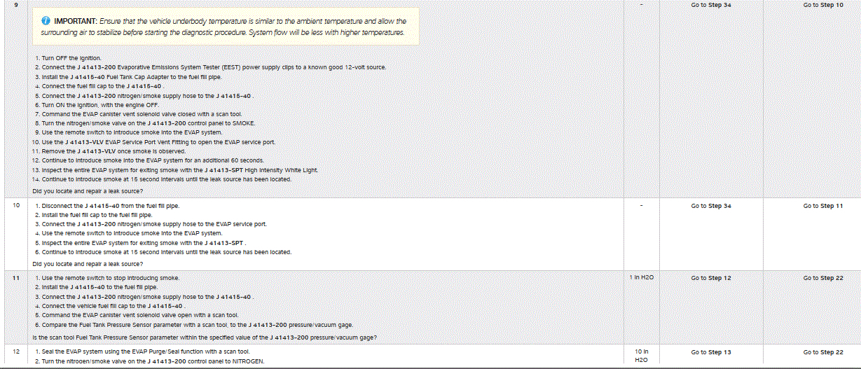Screen dimensions: 861x369
Task: Jump using the Go to Step 12 link
Action: (x=710, y=278)
